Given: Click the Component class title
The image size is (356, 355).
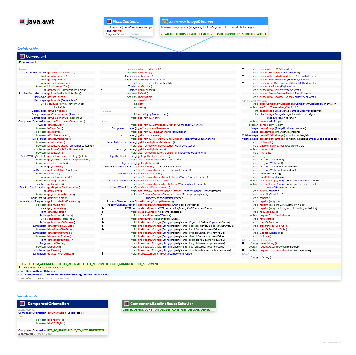Looking at the screenshot, I should (x=36, y=56).
